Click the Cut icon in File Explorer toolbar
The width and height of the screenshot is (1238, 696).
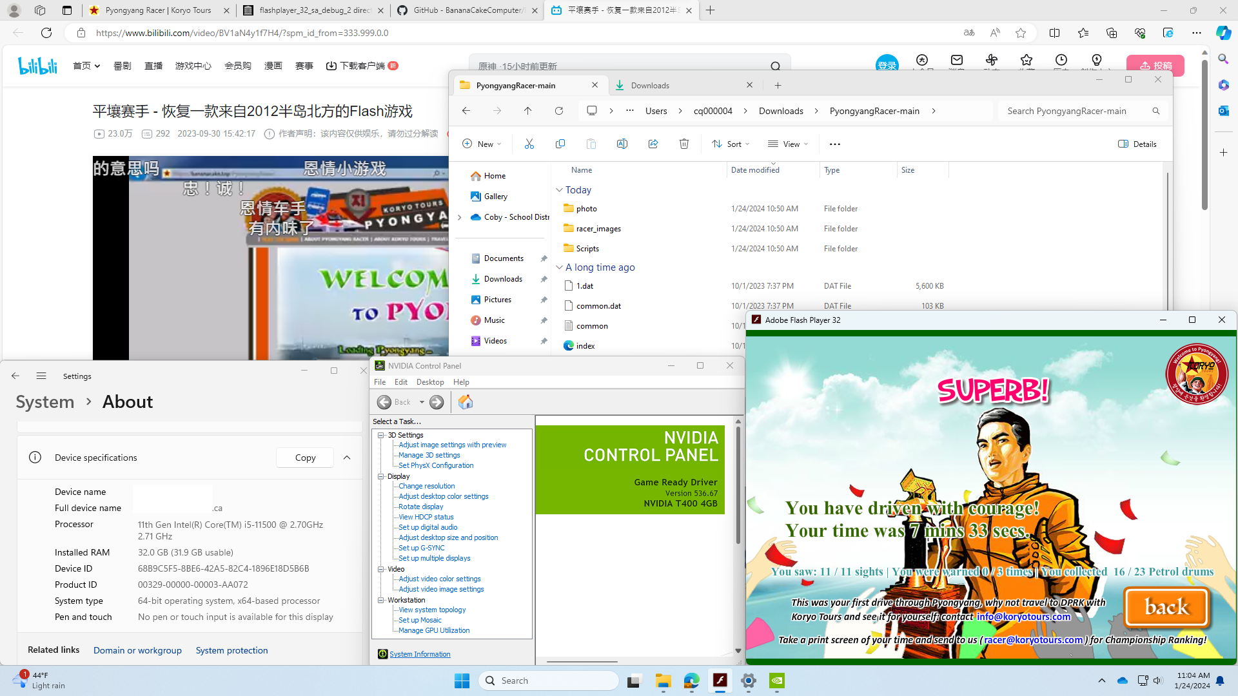(529, 144)
